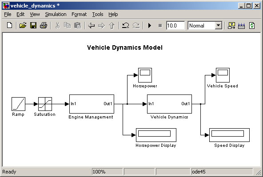Select the Speed Display block
This screenshot has height=177, width=263.
pos(229,135)
